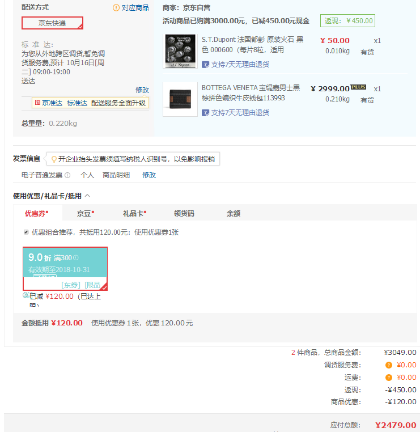420x432 pixels.
Task: Click 支持7天无理由退货 under wallet item
Action: [240, 113]
